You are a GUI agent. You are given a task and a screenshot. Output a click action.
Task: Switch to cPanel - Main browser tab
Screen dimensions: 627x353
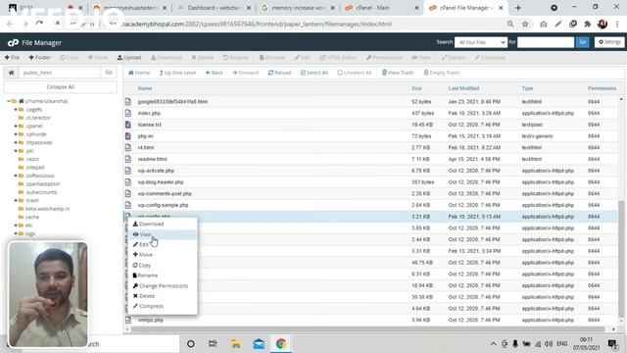click(x=381, y=8)
